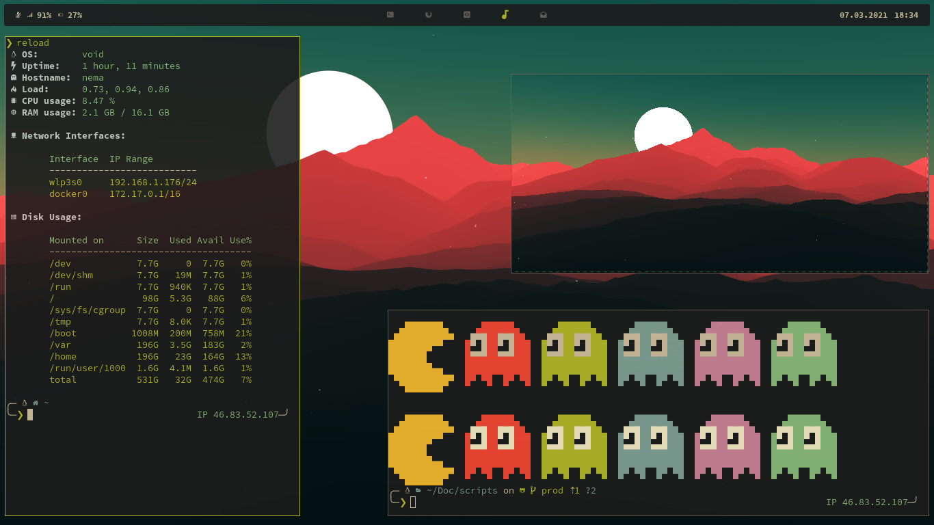The width and height of the screenshot is (934, 525).
Task: Click the /var mount entry
Action: click(x=60, y=345)
